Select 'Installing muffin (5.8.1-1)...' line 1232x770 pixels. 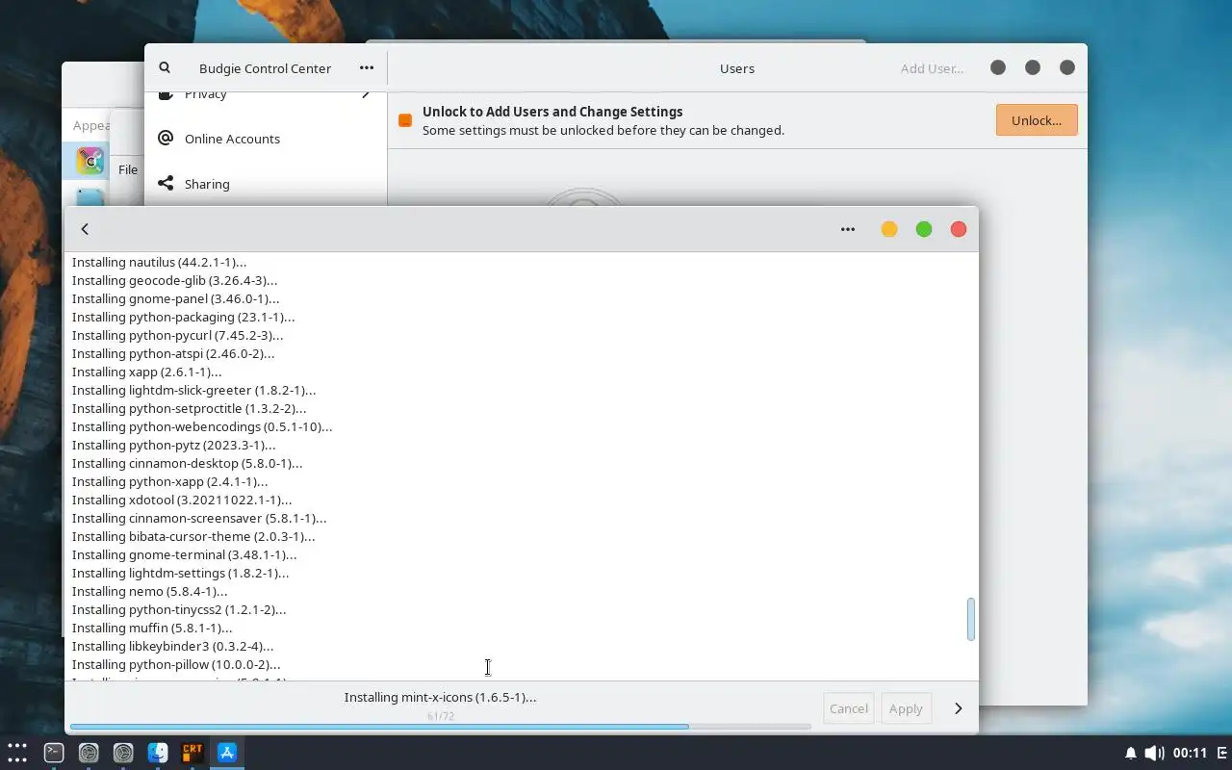tap(152, 628)
